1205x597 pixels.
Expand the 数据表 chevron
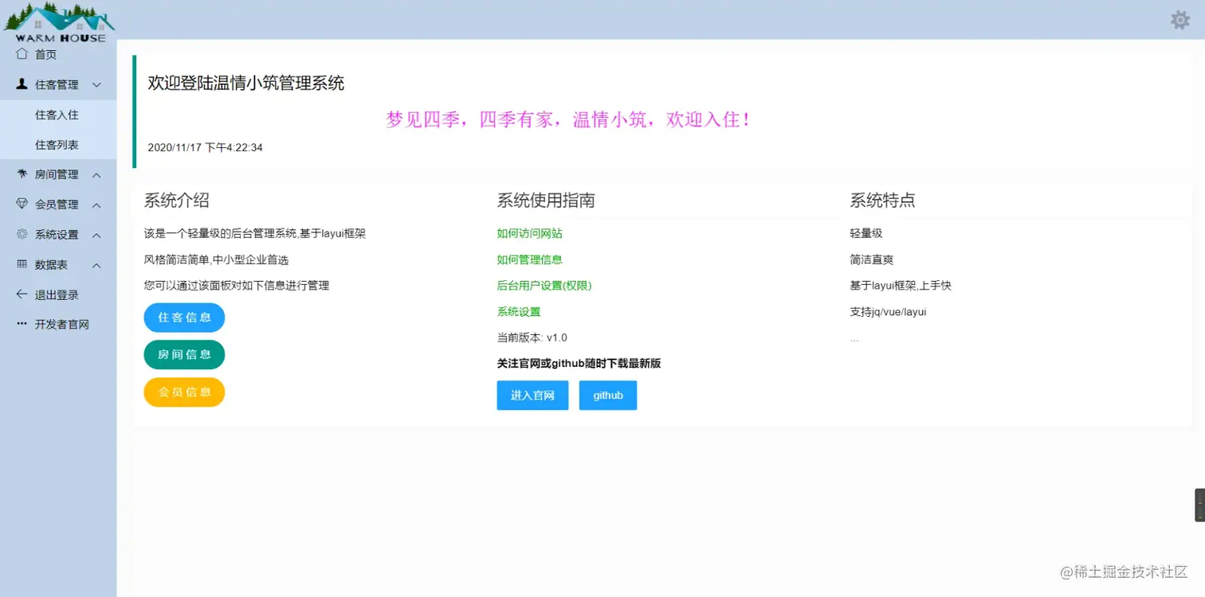coord(96,265)
